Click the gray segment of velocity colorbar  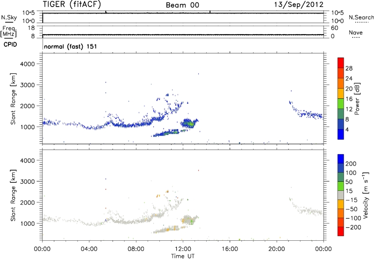click(x=341, y=195)
